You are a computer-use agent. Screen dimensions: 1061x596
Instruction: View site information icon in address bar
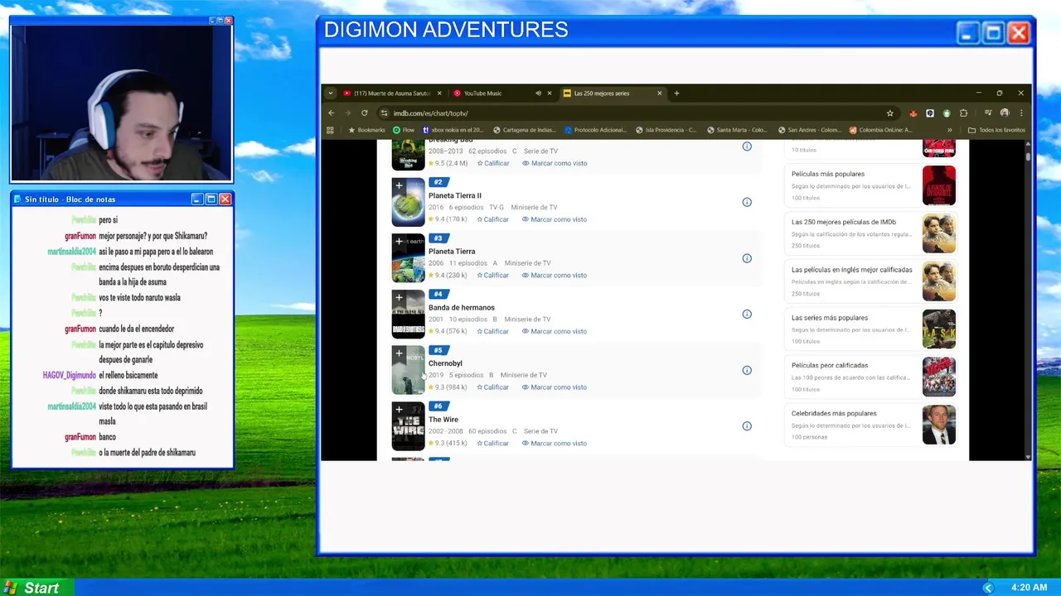click(x=384, y=113)
